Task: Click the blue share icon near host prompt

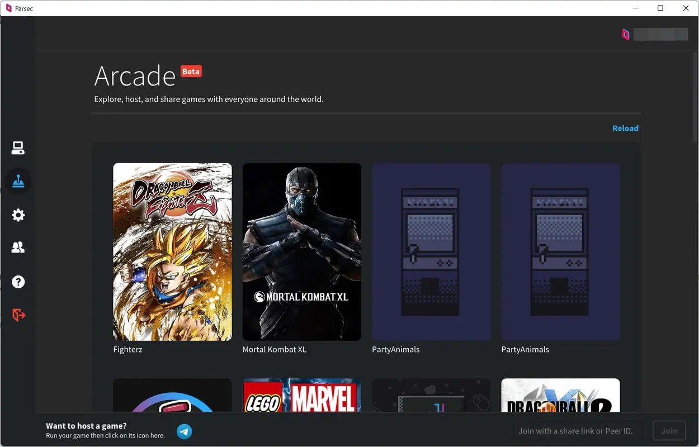Action: [x=184, y=431]
